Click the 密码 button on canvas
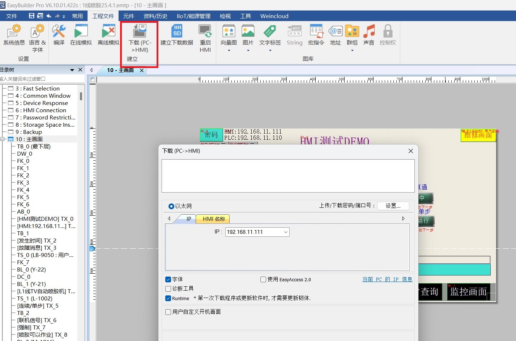This screenshot has height=341, width=516. tap(211, 135)
